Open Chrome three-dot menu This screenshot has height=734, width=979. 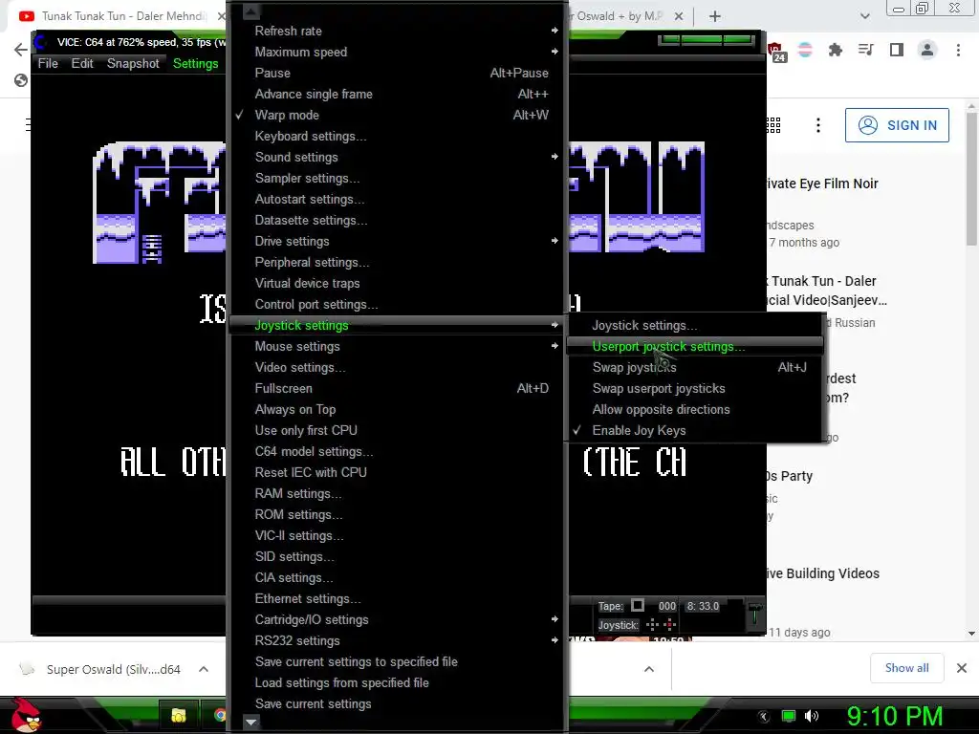coord(958,50)
